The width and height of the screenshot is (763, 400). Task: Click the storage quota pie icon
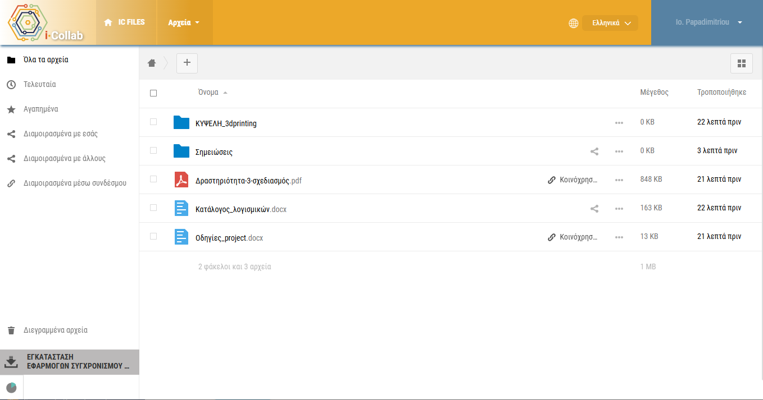point(11,388)
